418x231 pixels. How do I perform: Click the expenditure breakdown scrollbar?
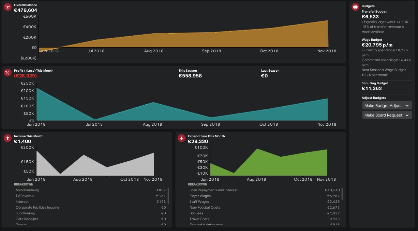point(342,194)
